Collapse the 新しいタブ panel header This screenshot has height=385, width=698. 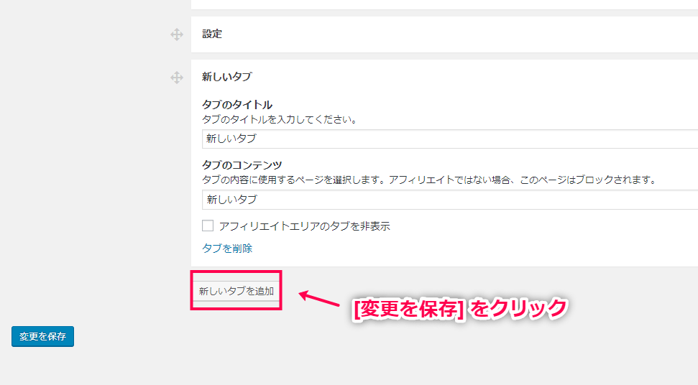pos(444,76)
